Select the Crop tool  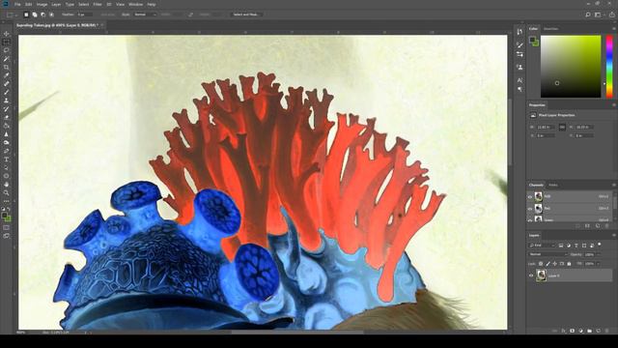(7, 67)
